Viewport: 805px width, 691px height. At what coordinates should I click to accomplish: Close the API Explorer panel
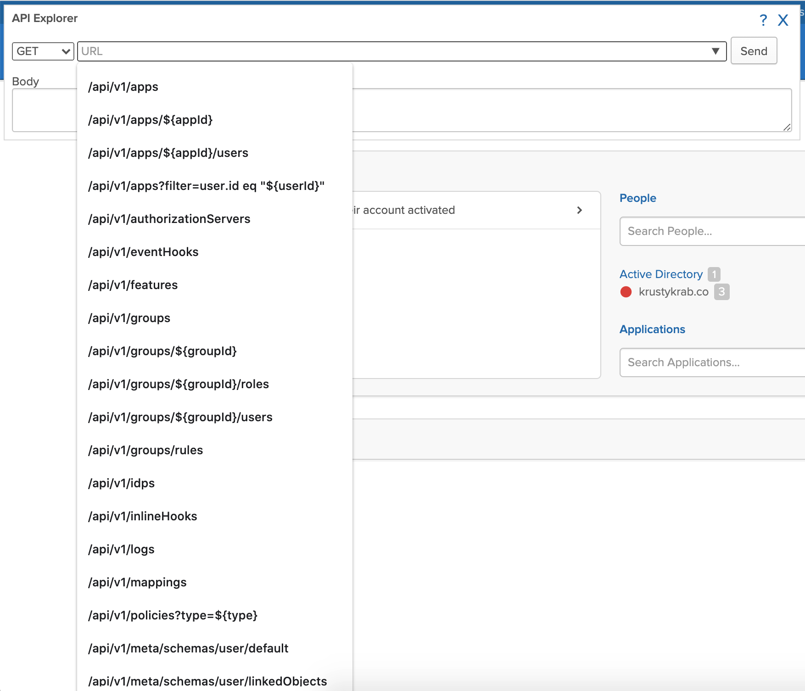(783, 20)
